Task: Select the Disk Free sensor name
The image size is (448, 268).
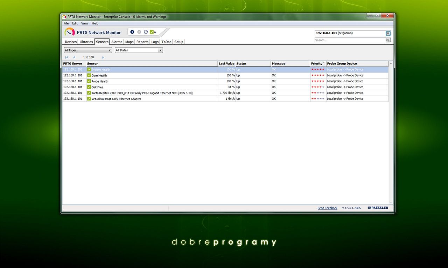Action: (97, 87)
